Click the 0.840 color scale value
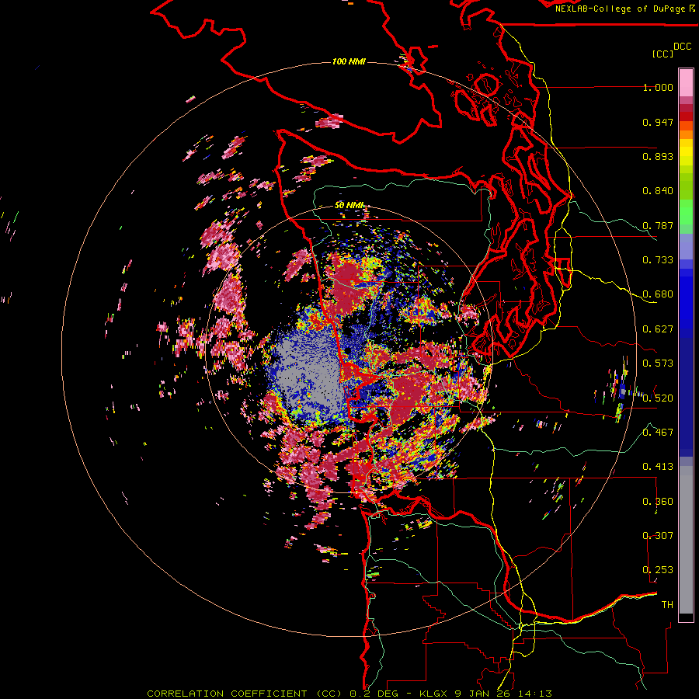Screen dimensions: 699x699 658,191
